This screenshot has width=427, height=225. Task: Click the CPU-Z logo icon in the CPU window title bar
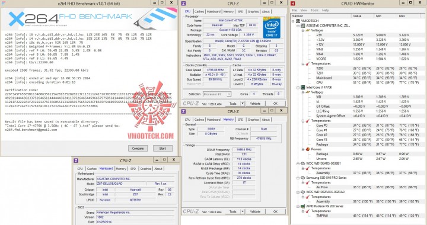point(183,4)
